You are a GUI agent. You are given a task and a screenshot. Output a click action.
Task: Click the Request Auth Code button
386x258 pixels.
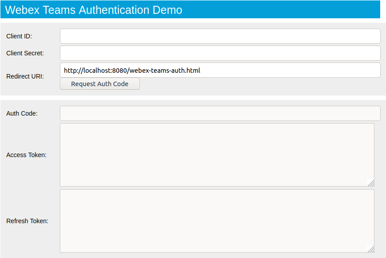tap(100, 84)
